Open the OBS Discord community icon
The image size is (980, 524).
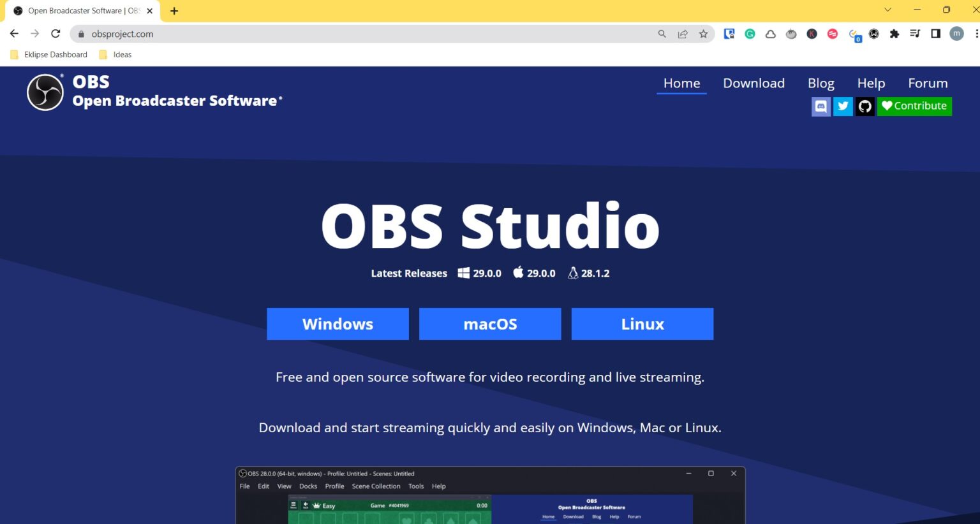(x=820, y=106)
